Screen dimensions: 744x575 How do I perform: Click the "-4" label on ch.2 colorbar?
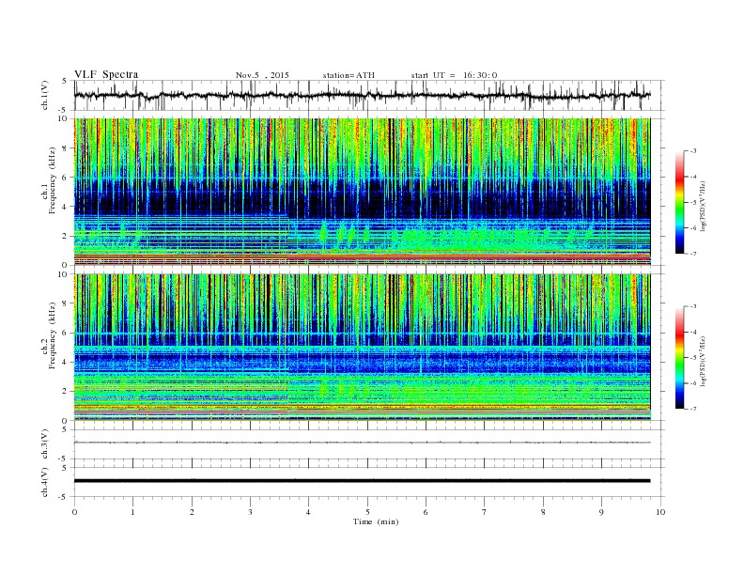coord(692,332)
